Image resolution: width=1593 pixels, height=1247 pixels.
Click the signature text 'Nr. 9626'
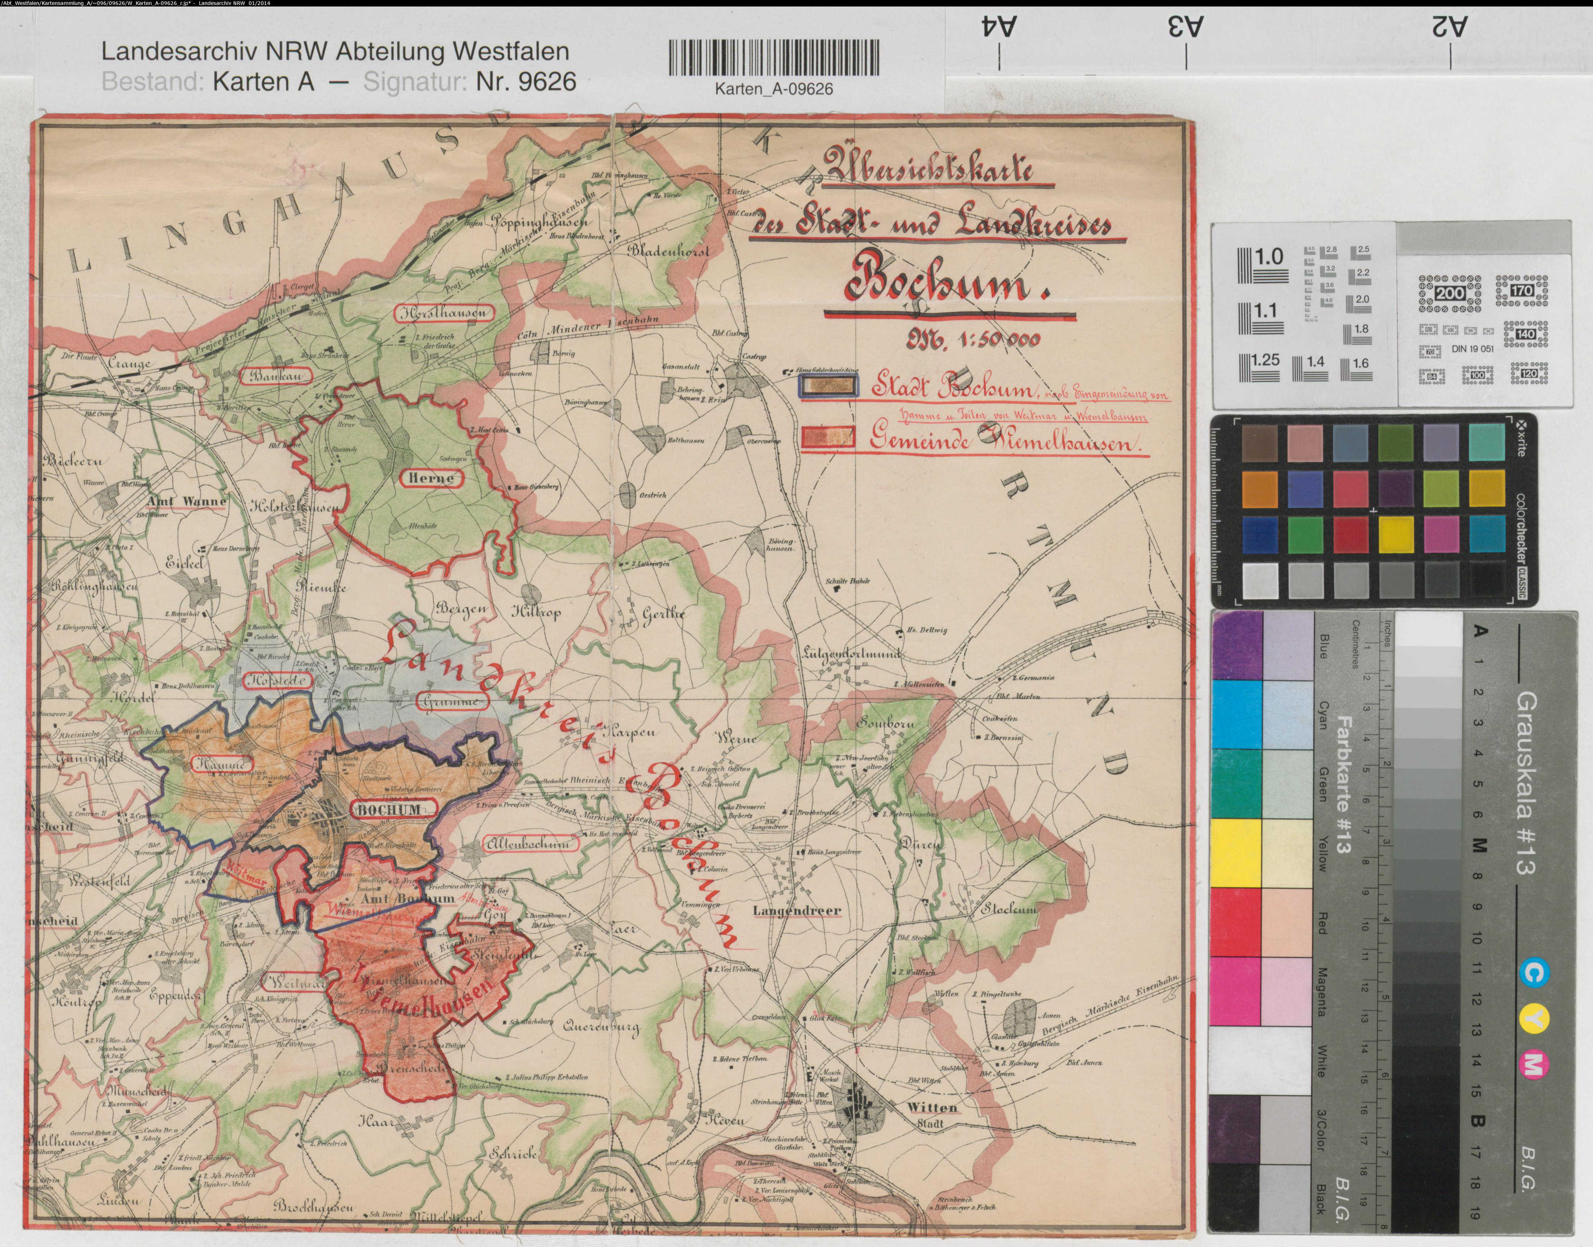click(526, 82)
